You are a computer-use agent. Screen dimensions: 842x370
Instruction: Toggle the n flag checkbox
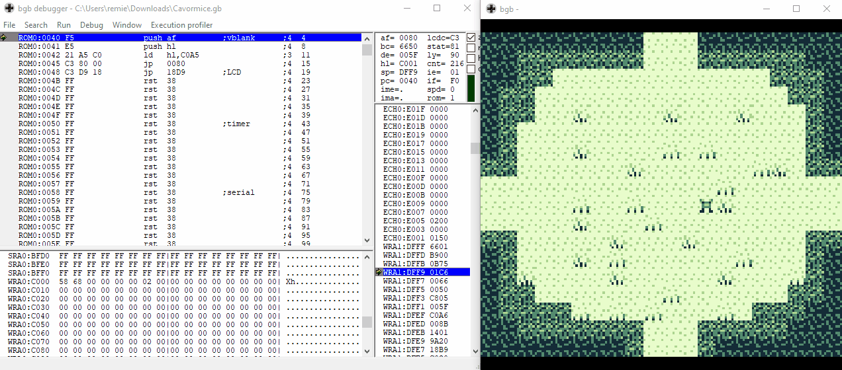[x=471, y=48]
